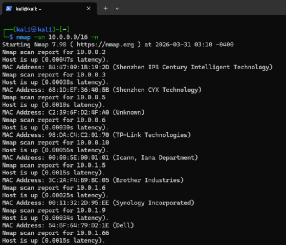Click MAC address 00:00:5E:00:01:01

pyautogui.click(x=79, y=158)
